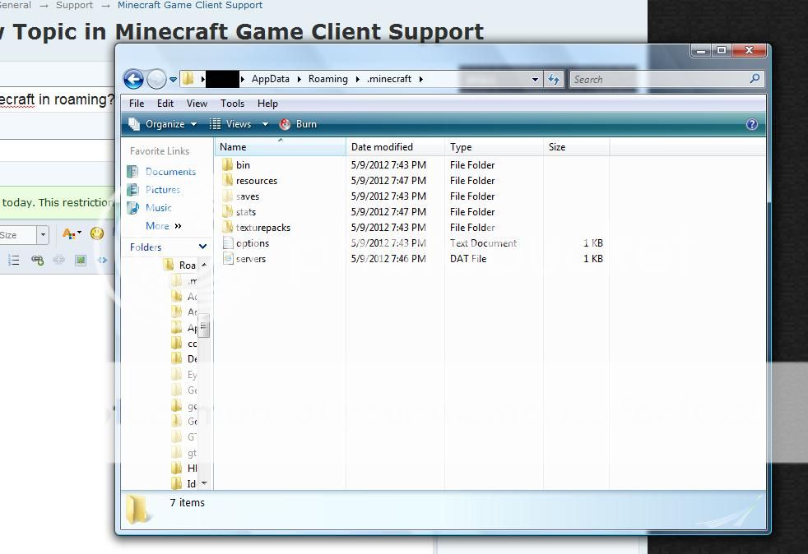
Task: Select the servers DAT file icon
Action: (x=228, y=259)
